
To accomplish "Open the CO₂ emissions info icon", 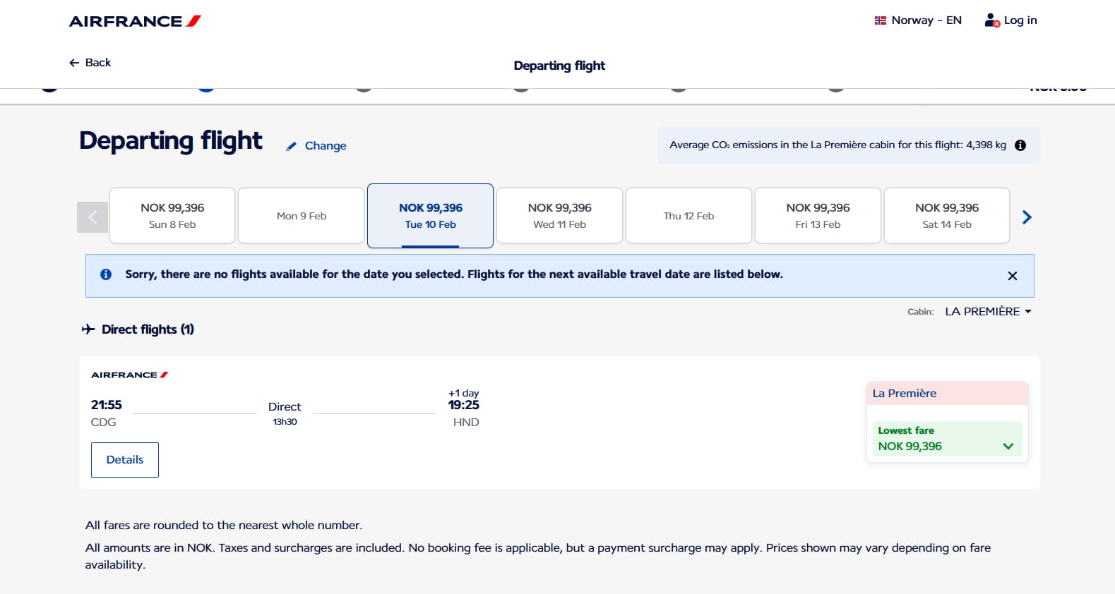I will 1020,145.
